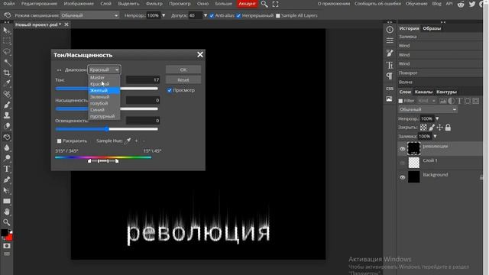Open the Обучение link
Viewport: 489px width, 275px height.
[x=416, y=4]
